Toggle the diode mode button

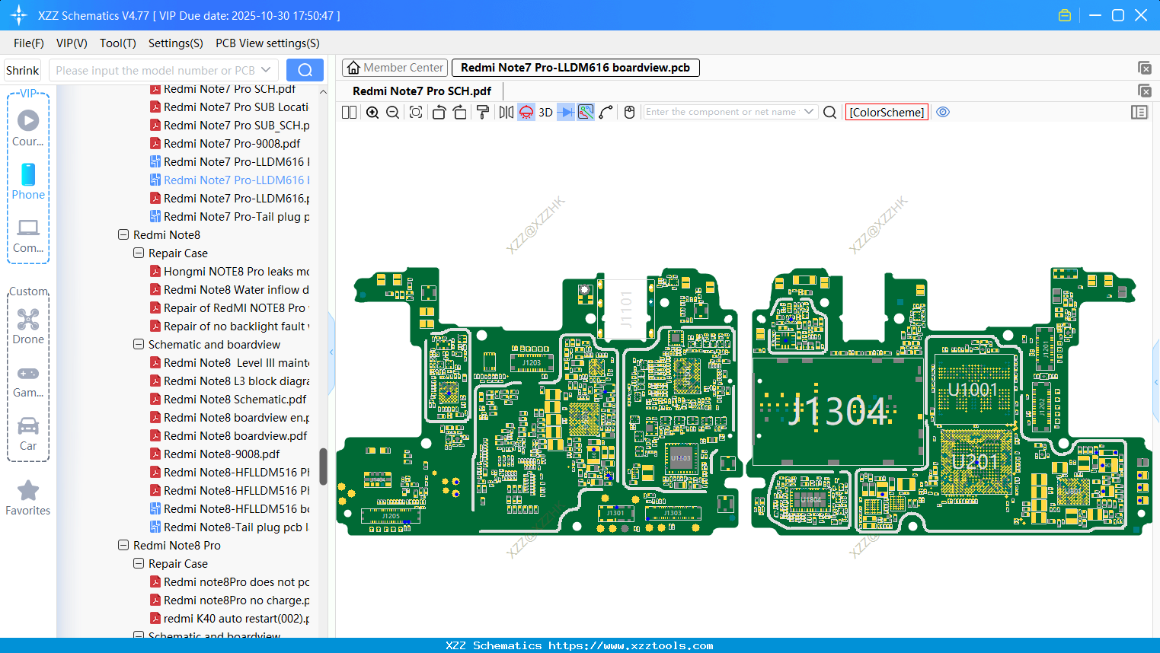565,113
